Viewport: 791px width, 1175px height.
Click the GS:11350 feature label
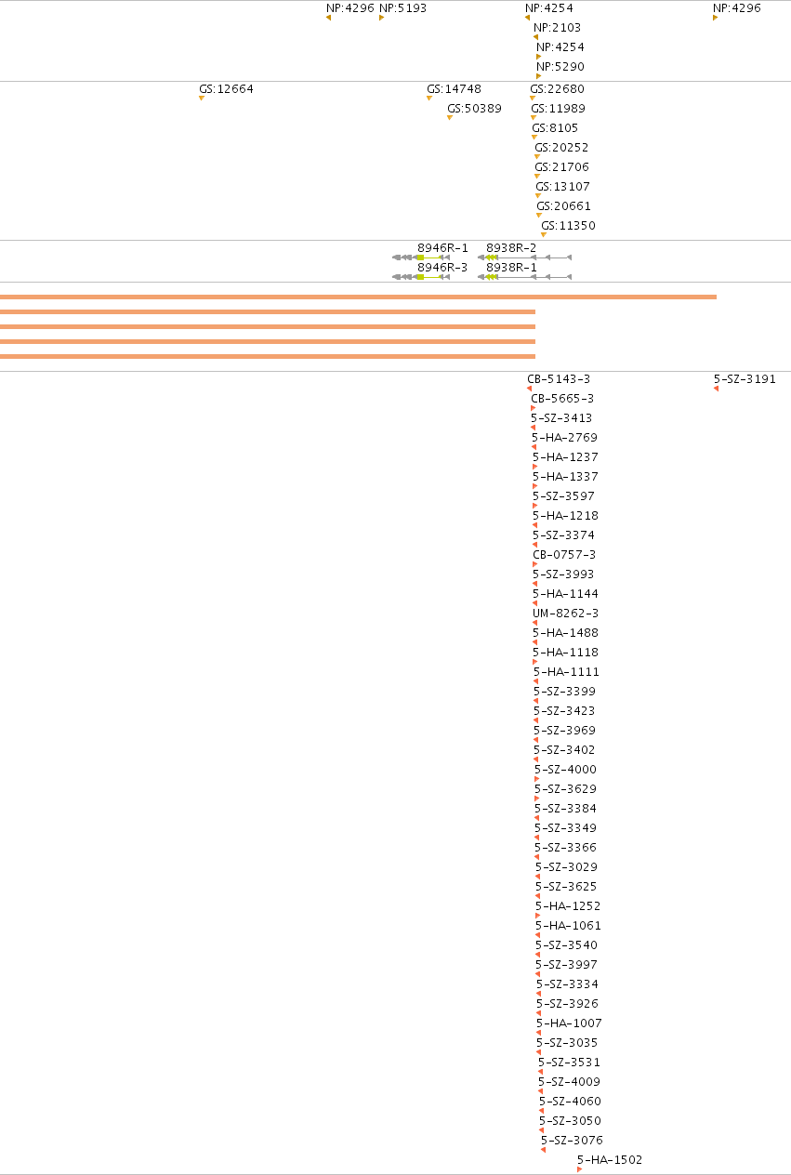(568, 226)
